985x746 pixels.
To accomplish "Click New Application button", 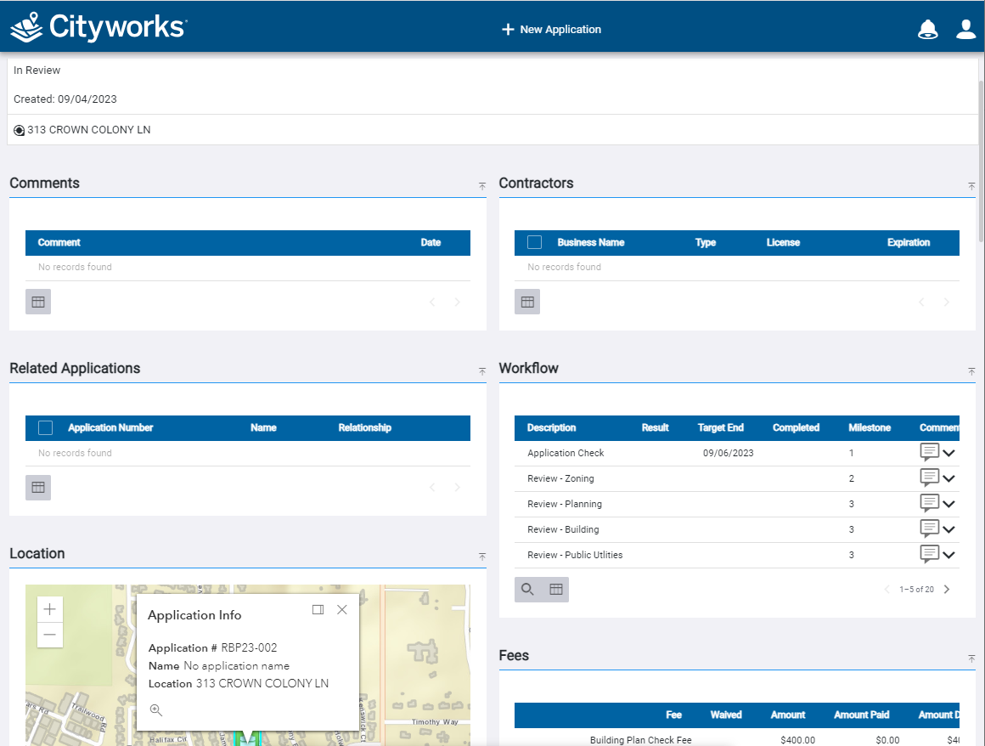I will (552, 30).
